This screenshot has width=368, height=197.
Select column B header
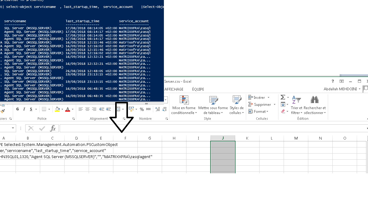(28, 138)
